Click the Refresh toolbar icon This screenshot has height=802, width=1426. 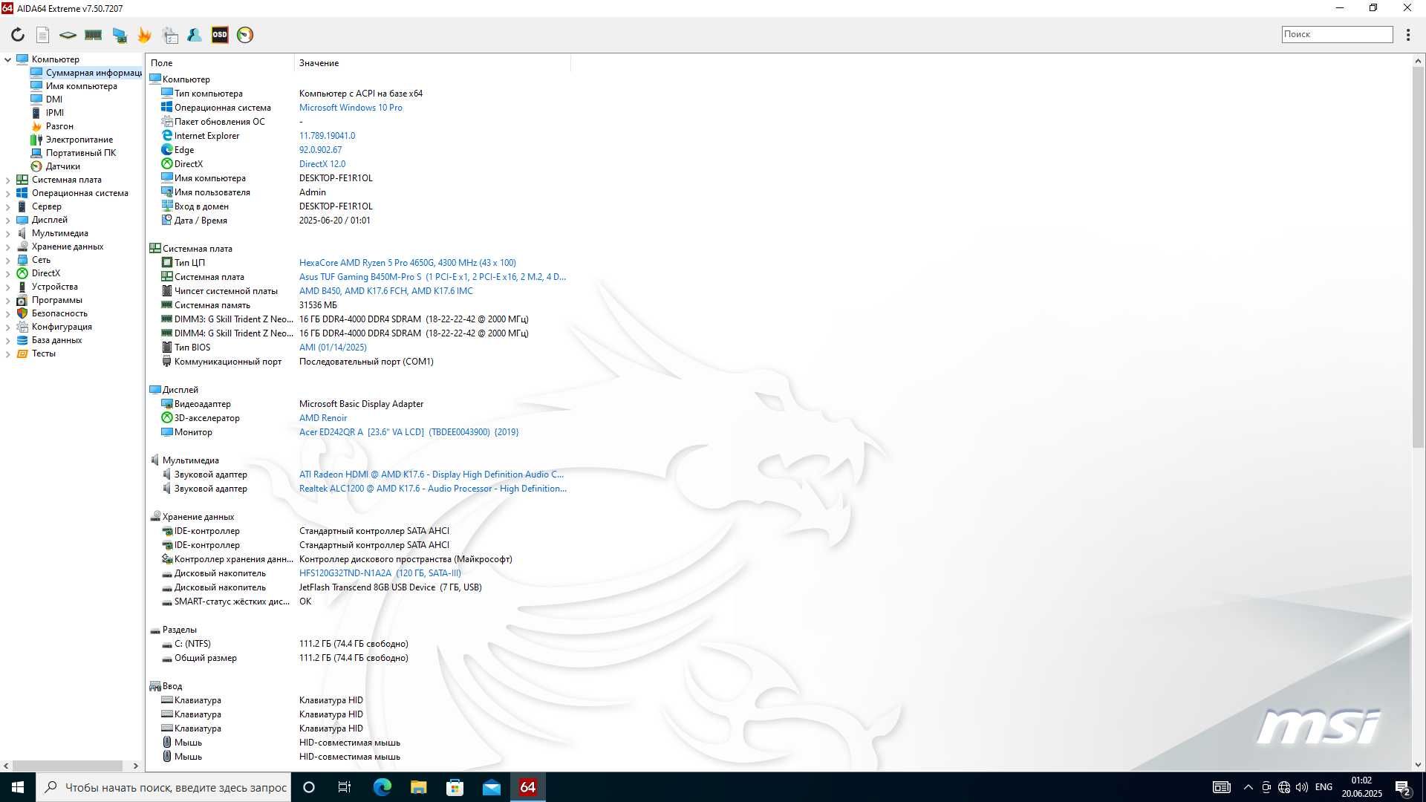click(18, 35)
